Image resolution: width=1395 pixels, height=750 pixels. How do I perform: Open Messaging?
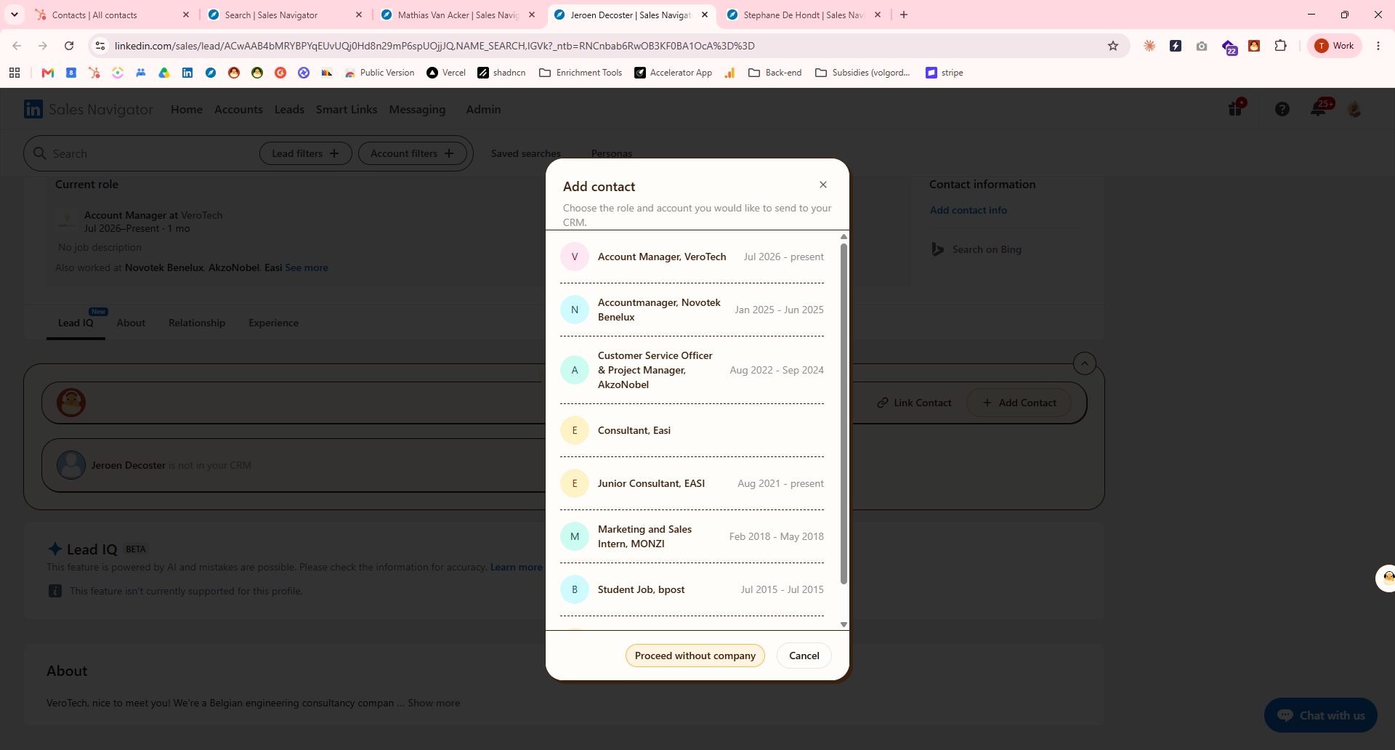(417, 109)
